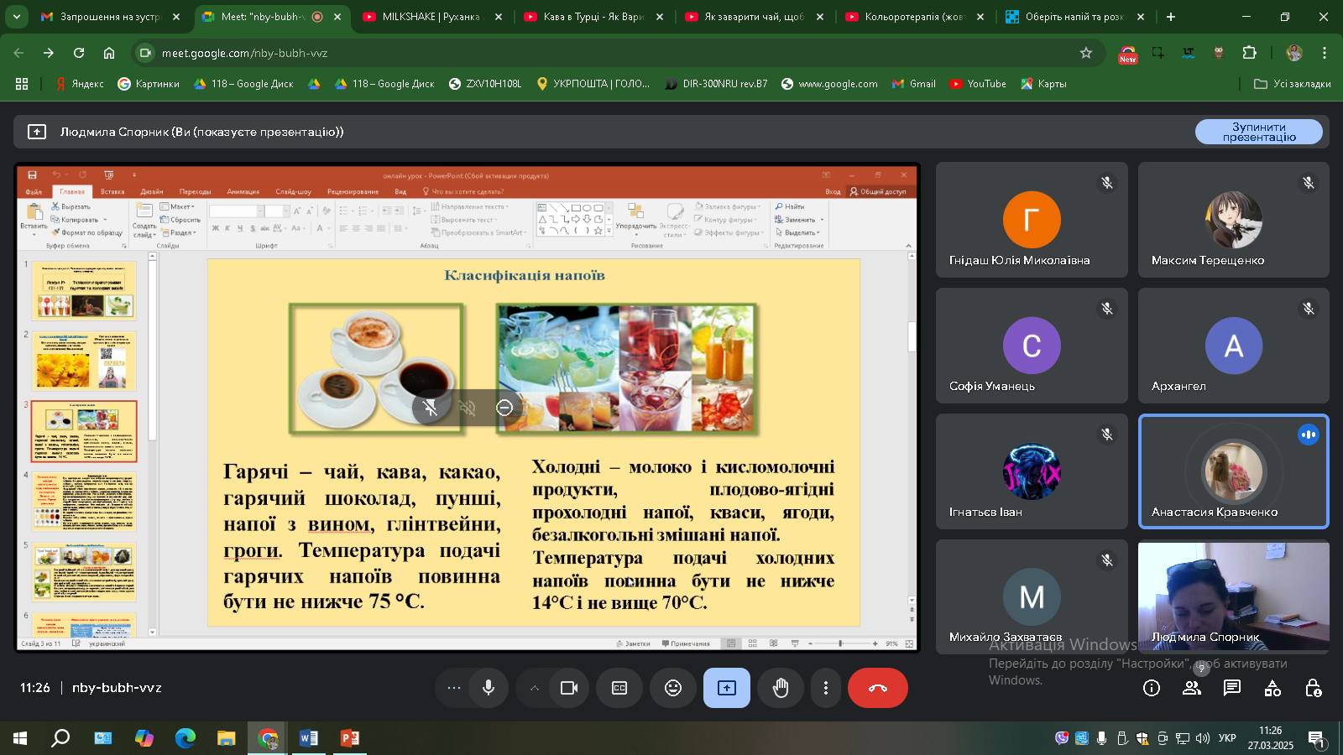Click the red leave call button
This screenshot has width=1343, height=755.
pos(877,688)
